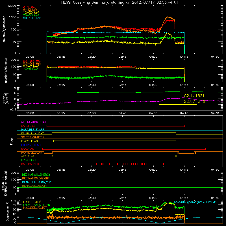Screen dimensions: 226x226
Task: Click the REAR_DEC_CHAN/128 legend label
Action: [37, 182]
